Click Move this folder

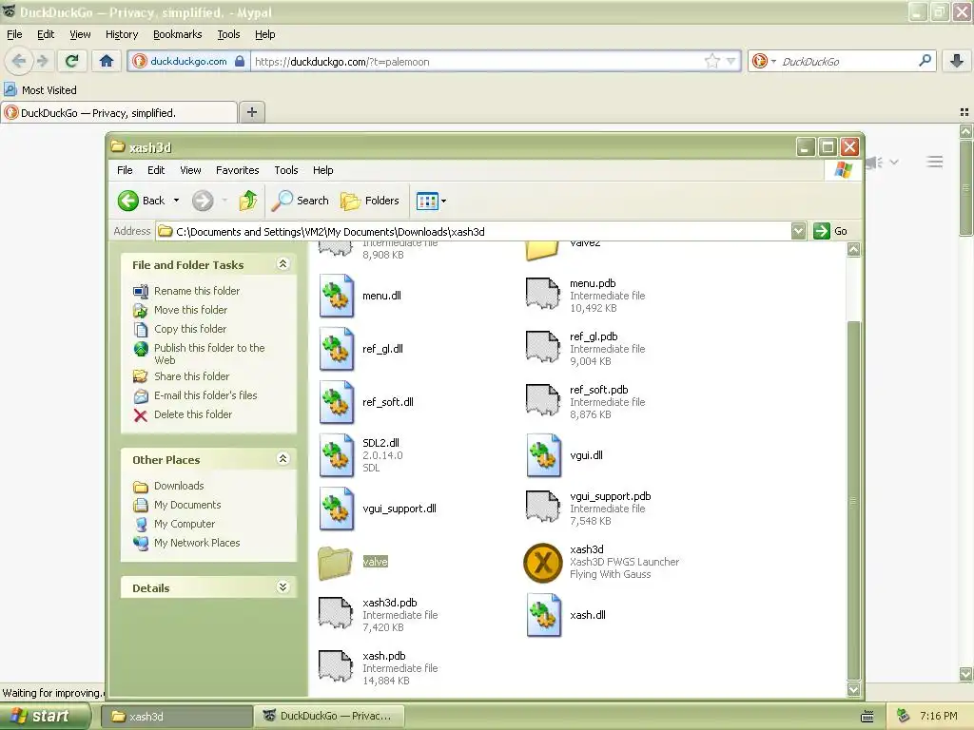tap(190, 310)
